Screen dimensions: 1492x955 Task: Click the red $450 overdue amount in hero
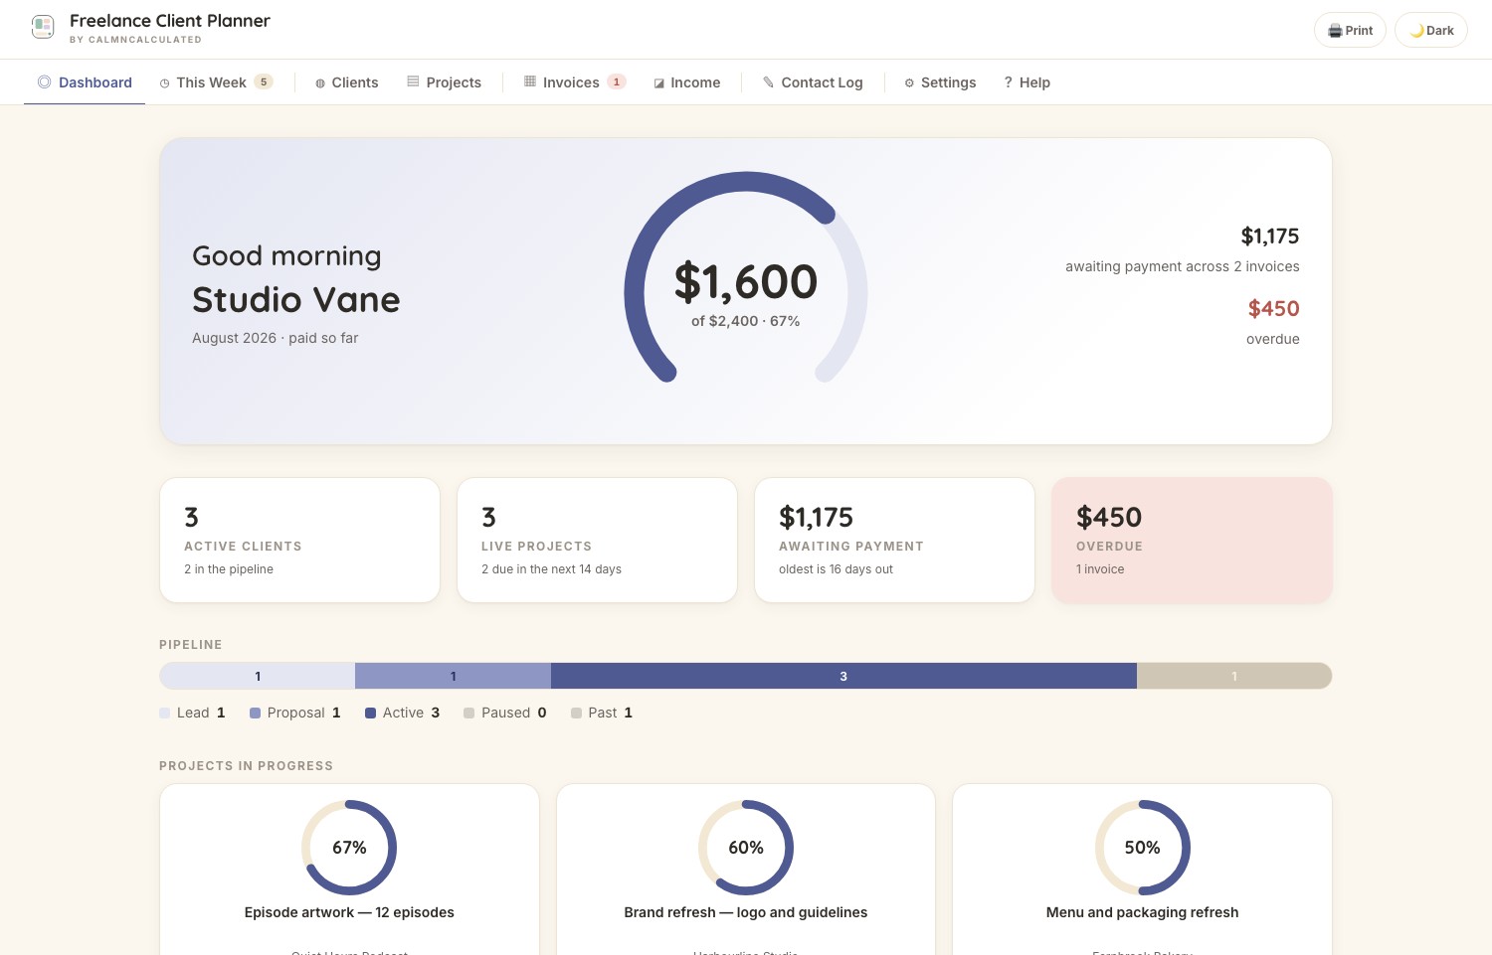coord(1274,308)
